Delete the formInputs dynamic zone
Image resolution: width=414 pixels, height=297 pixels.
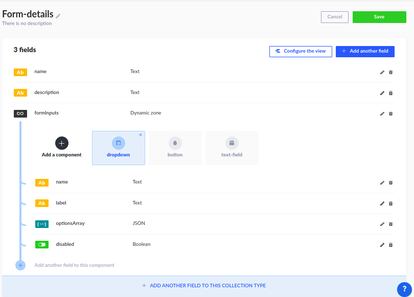[391, 114]
